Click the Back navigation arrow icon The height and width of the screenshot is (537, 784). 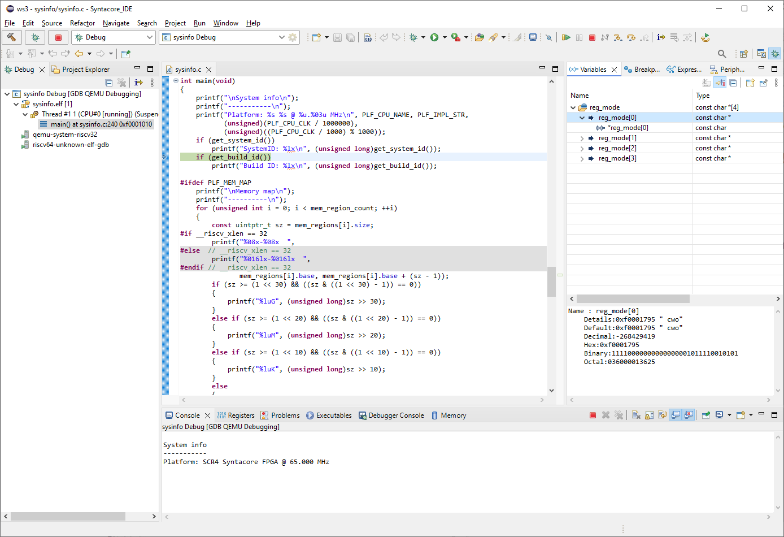tap(79, 54)
